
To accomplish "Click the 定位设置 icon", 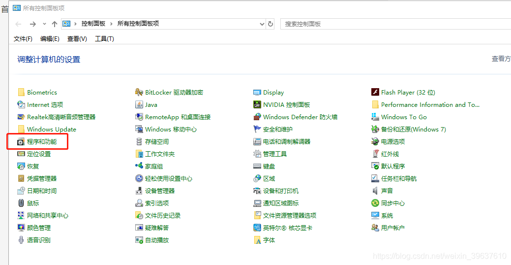I will [21, 154].
